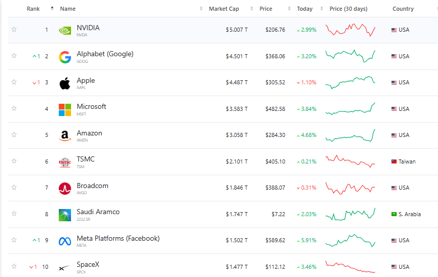Sort by the Country column header
Screen dimensions: 438x277
(x=403, y=9)
